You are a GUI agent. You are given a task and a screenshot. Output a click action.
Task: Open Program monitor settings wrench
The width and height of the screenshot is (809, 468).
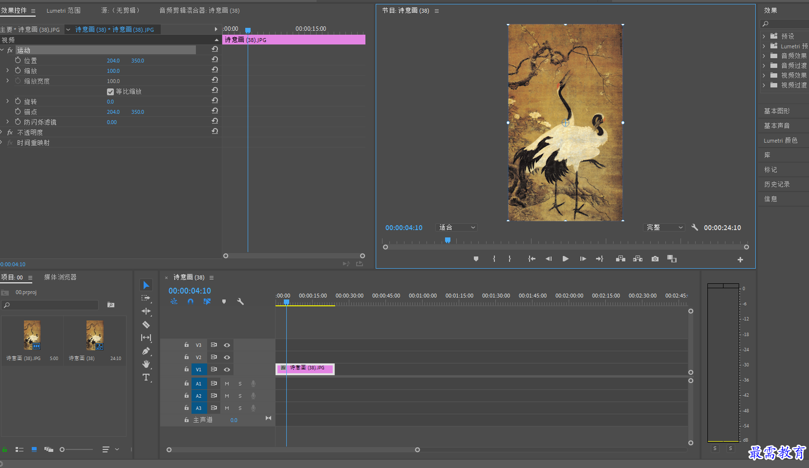[x=695, y=227]
